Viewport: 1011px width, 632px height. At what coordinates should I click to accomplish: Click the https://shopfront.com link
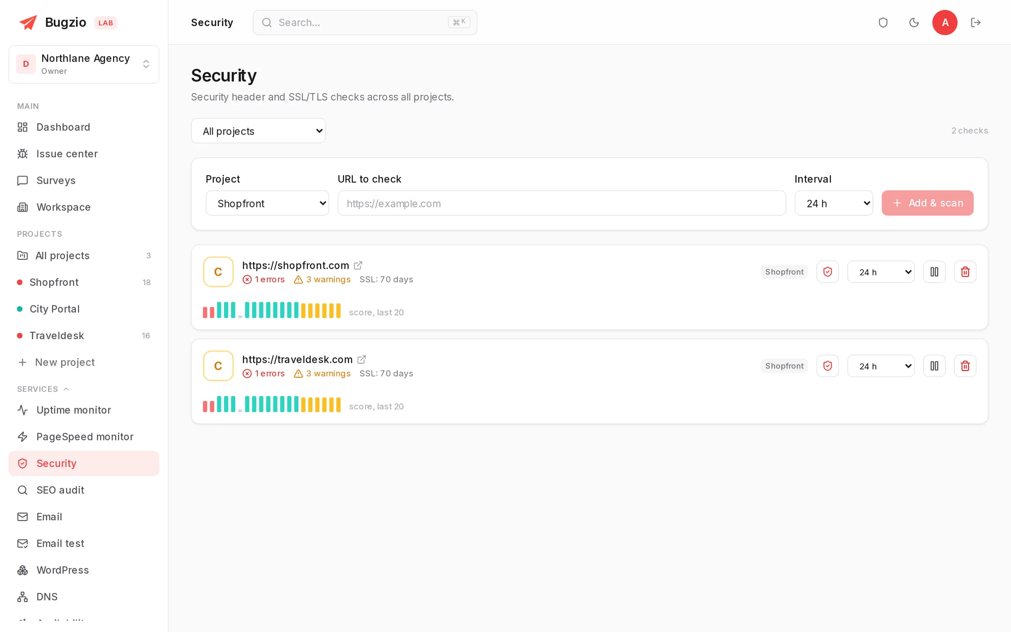295,265
